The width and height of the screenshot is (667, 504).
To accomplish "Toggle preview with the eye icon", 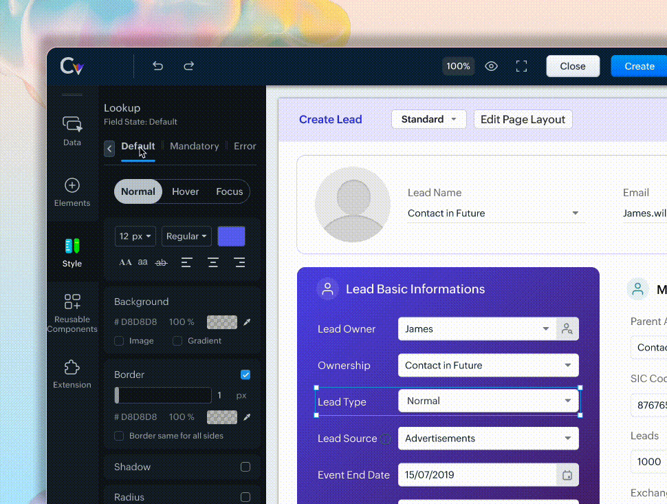I will 491,66.
